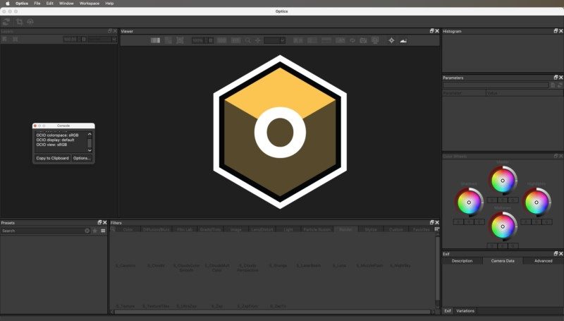Undock the Filters panel with float icon
The width and height of the screenshot is (564, 321).
[432, 222]
